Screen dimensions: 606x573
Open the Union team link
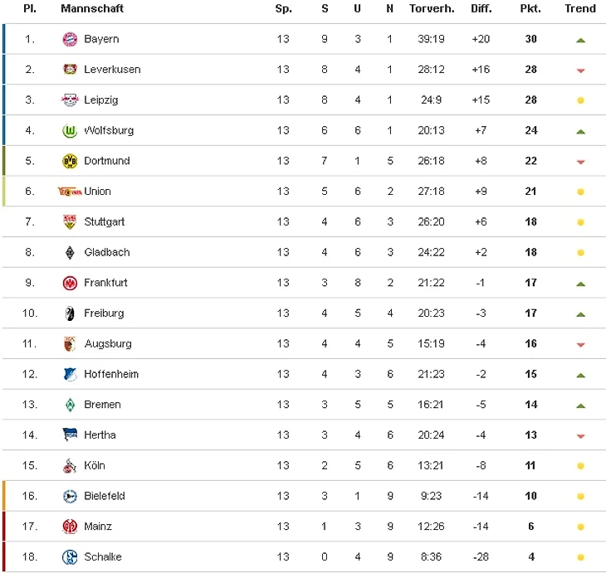tap(97, 192)
